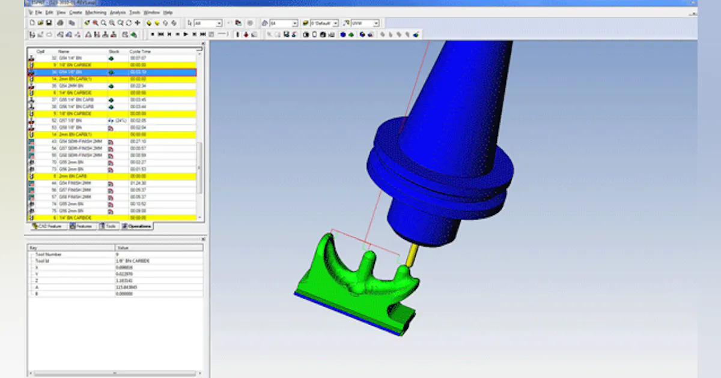Click the yellow light bulb icon
Viewport: 721px width, 378px height.
(149, 23)
